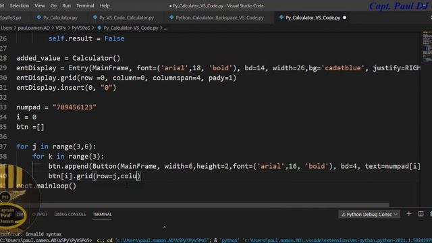Click on 'entDisplay.grid(row =0' line 30
Viewport: 432px width, 243px height.
(126, 78)
